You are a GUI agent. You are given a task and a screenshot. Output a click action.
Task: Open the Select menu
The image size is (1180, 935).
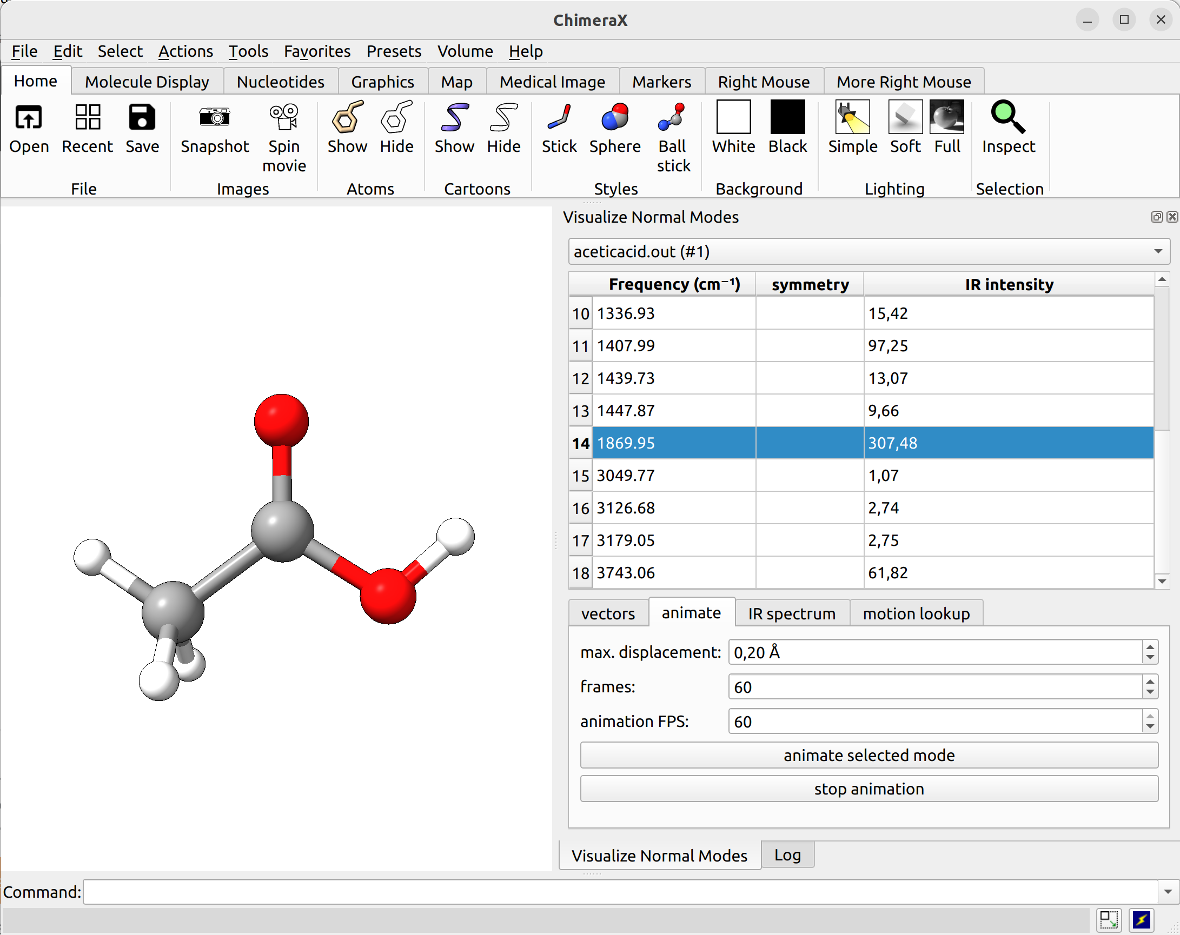click(120, 51)
